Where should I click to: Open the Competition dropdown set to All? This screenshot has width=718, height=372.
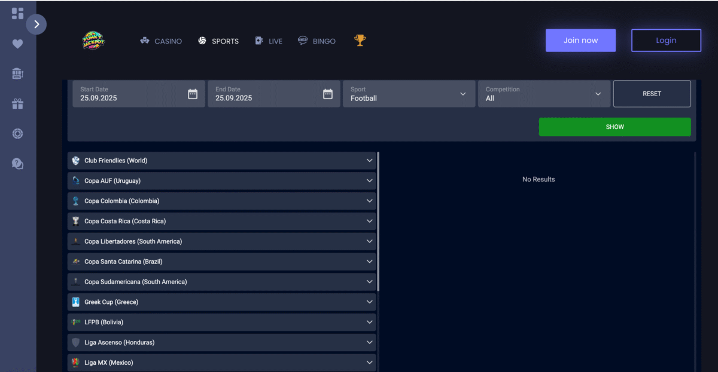click(x=543, y=94)
